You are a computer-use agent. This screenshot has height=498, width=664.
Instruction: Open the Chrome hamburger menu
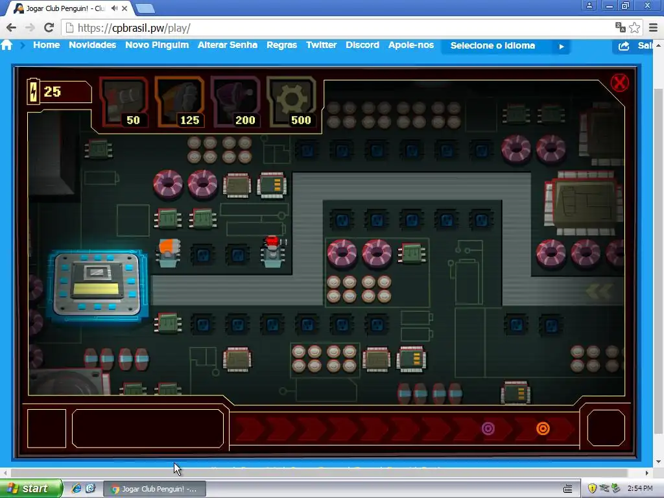tap(654, 28)
